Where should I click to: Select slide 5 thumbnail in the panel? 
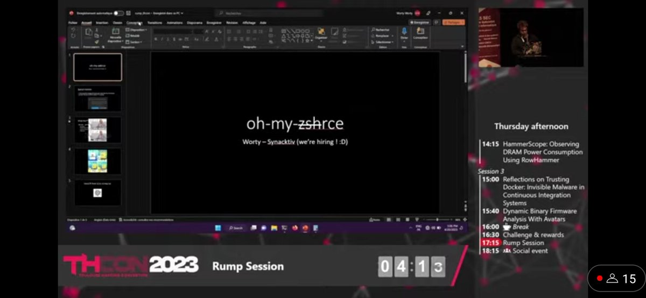[97, 192]
